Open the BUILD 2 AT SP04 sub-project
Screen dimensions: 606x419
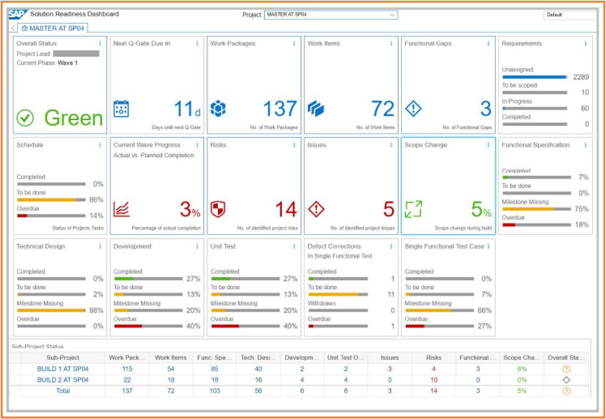[63, 380]
